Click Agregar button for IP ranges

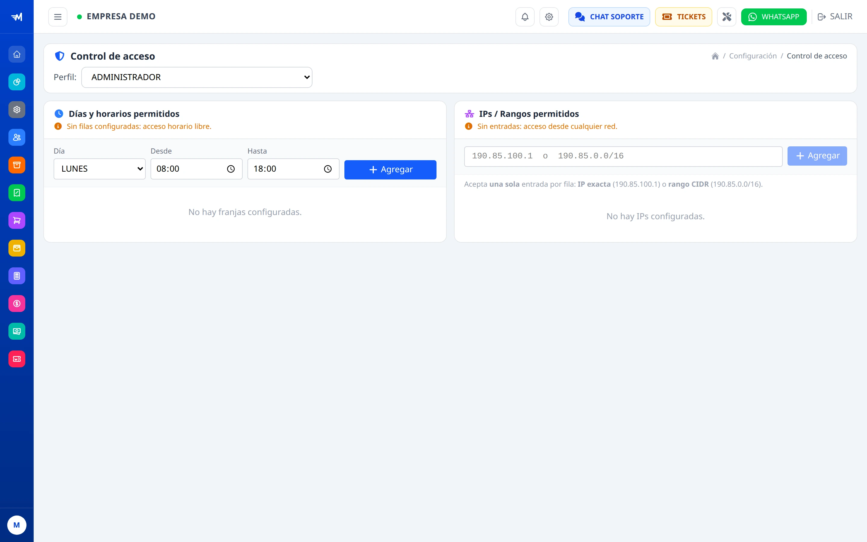pyautogui.click(x=817, y=156)
